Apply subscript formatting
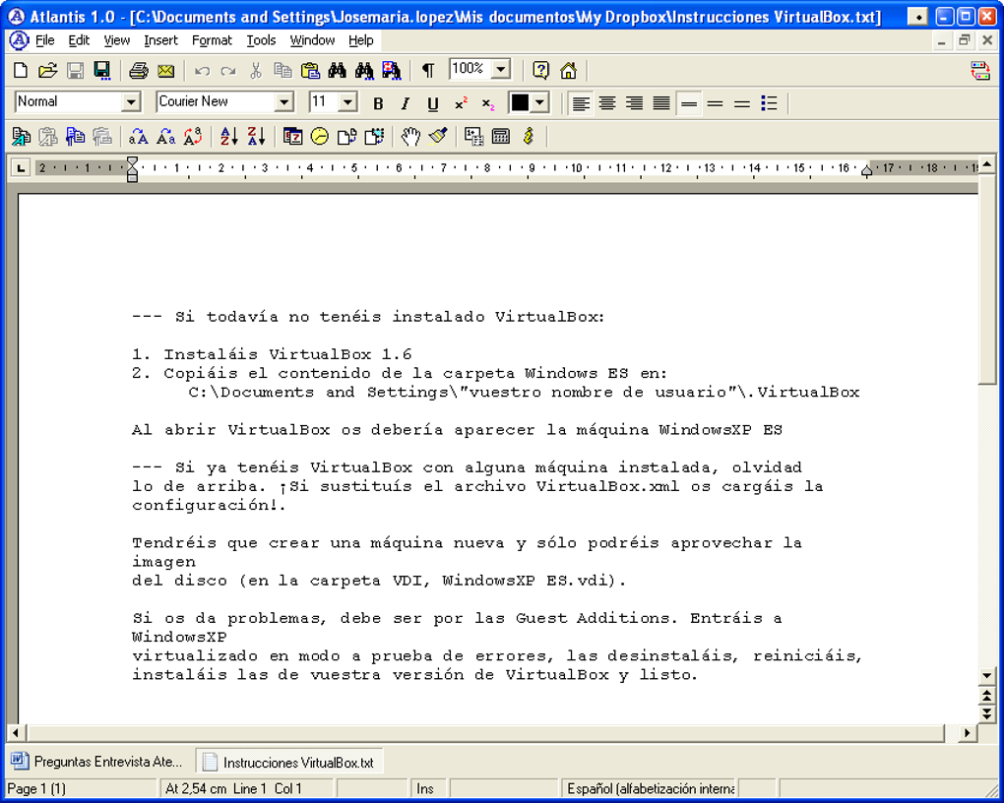Image resolution: width=1004 pixels, height=803 pixels. 488,103
